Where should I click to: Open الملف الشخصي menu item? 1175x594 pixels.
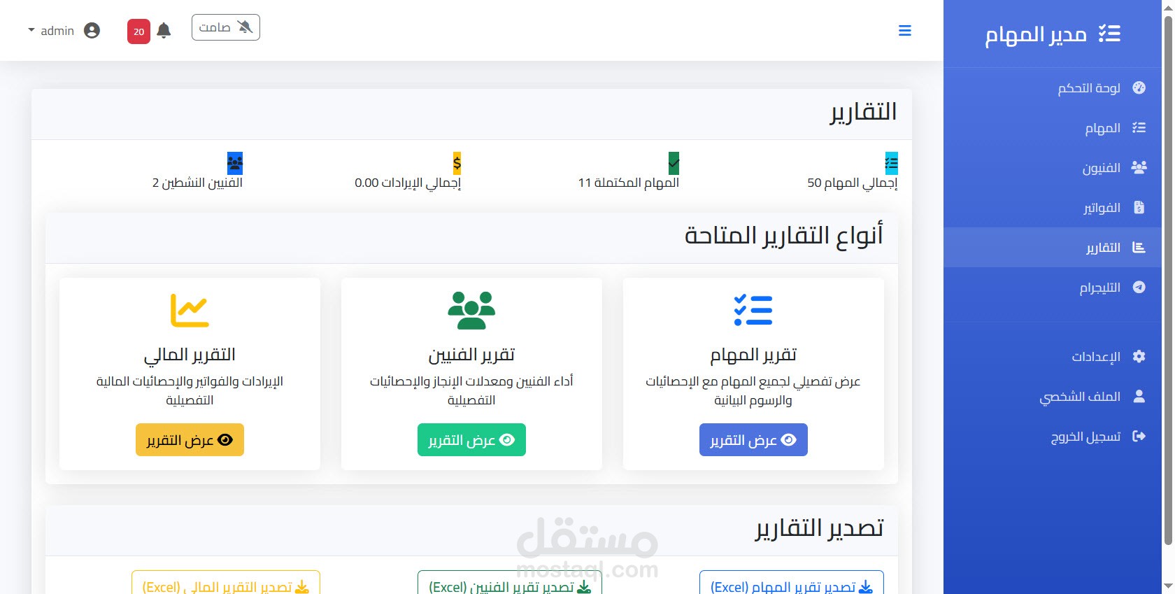(1053, 396)
